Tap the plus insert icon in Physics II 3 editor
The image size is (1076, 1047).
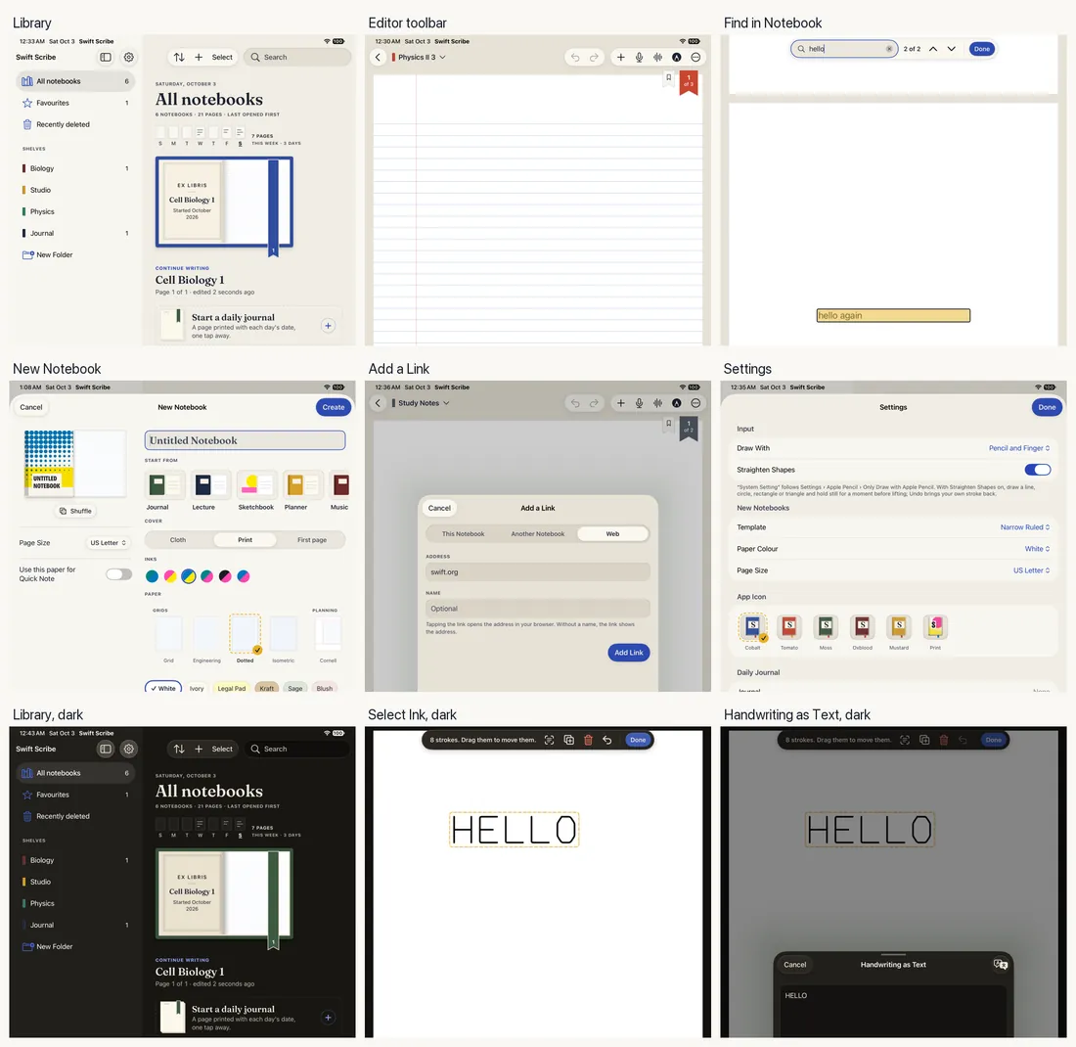[x=620, y=57]
